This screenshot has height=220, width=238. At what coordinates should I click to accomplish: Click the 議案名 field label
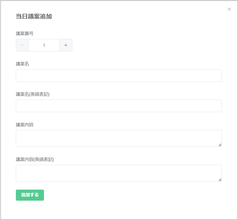coord(23,64)
